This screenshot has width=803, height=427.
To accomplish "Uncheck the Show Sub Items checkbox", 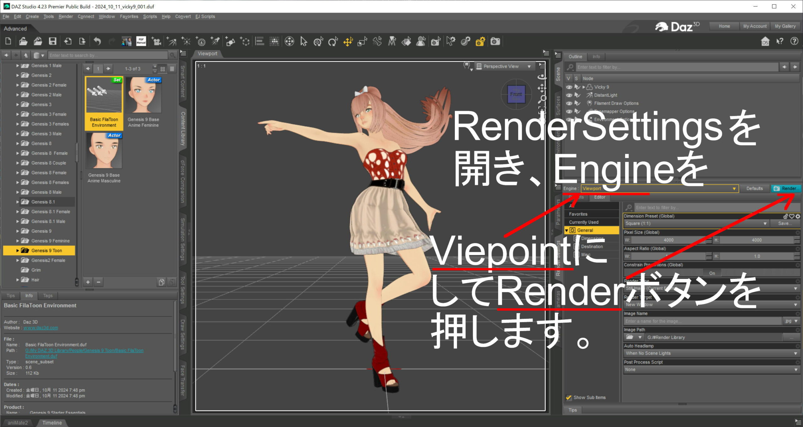I will coord(568,398).
